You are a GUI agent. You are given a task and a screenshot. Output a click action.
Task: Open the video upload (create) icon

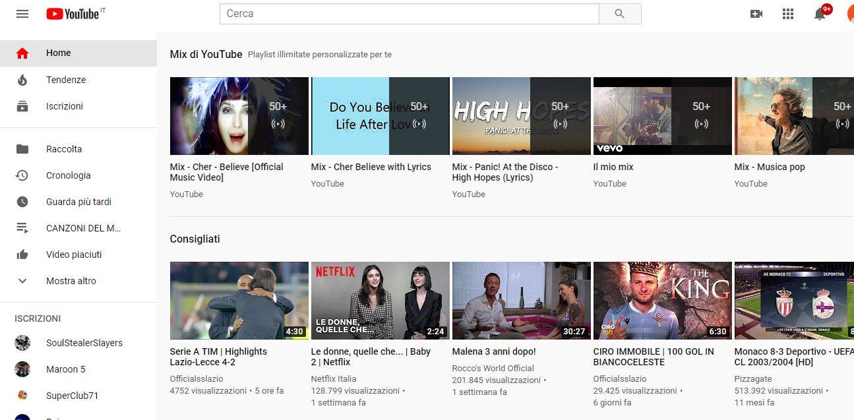pyautogui.click(x=756, y=13)
